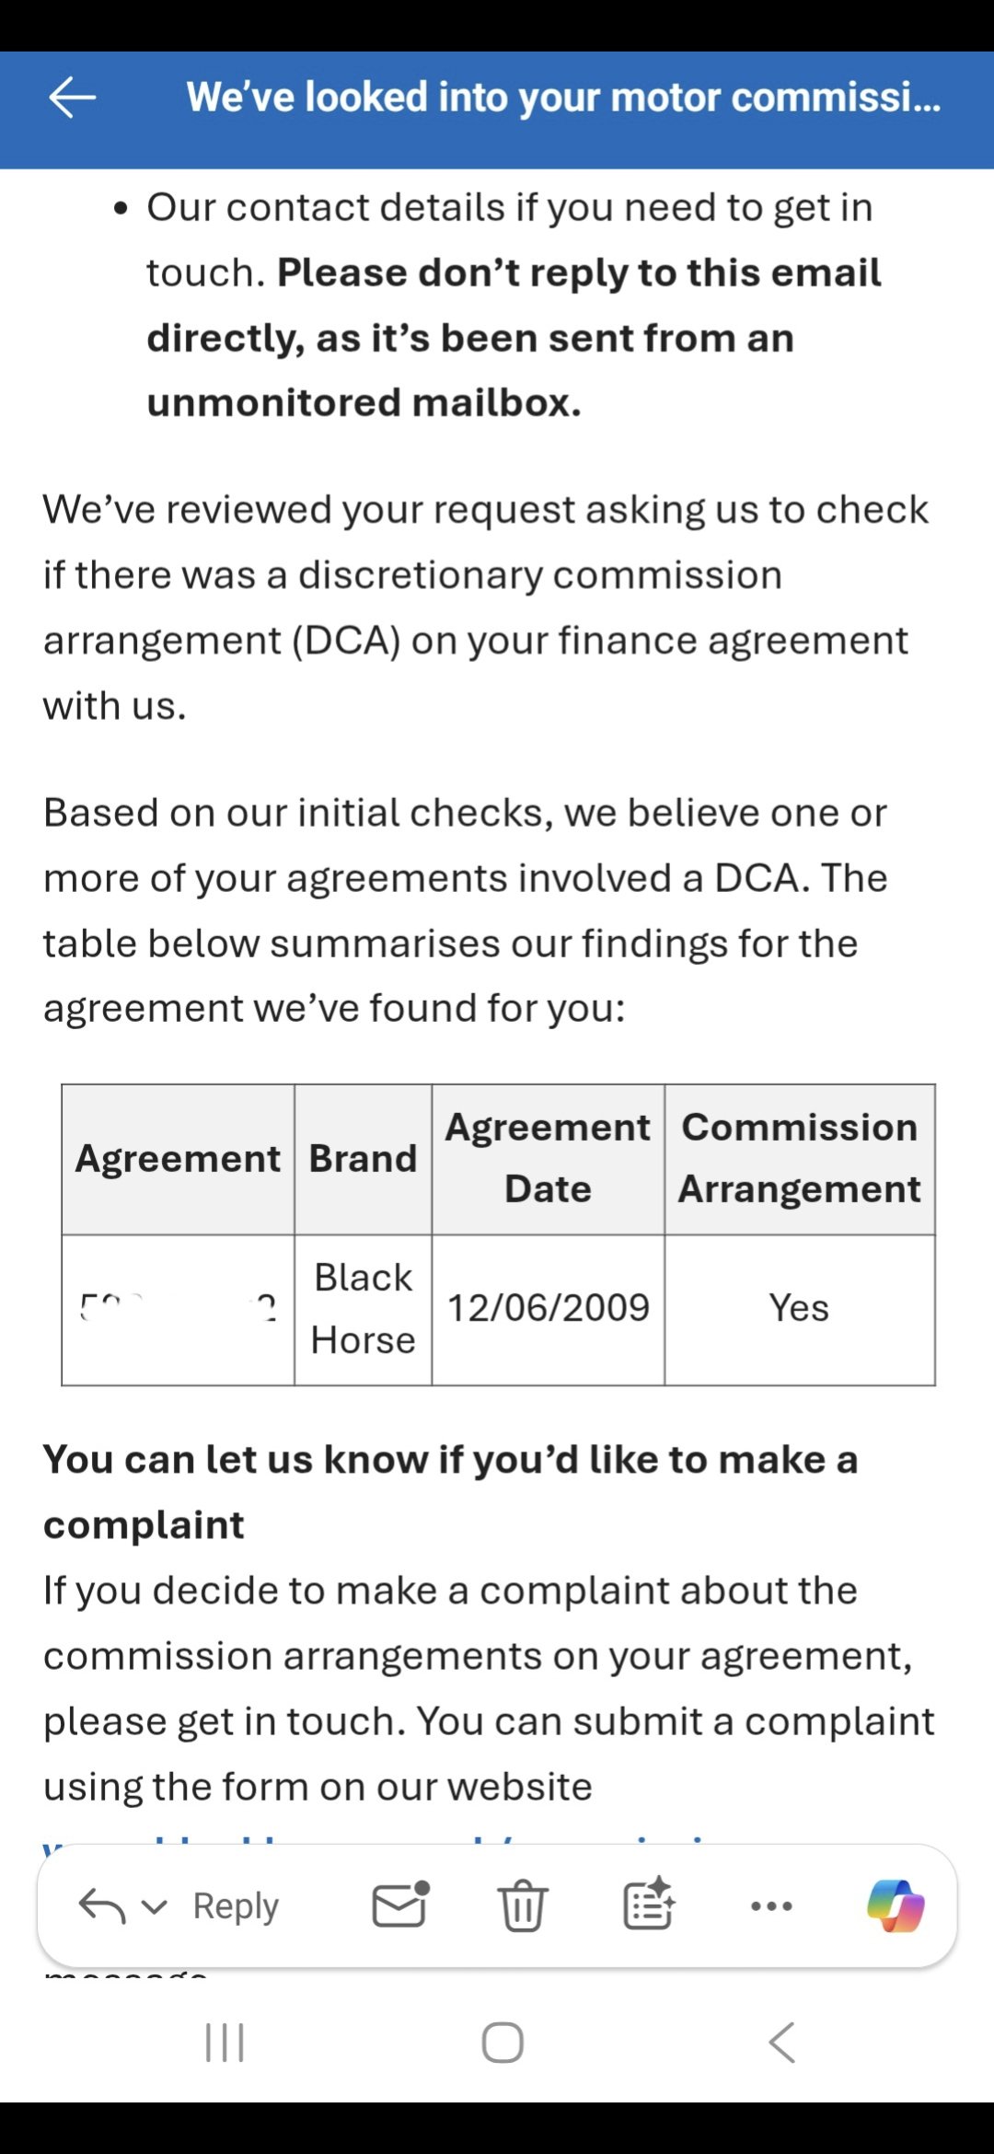Screen dimensions: 994x2154
Task: Tap the reply arrow icon
Action: point(101,1905)
